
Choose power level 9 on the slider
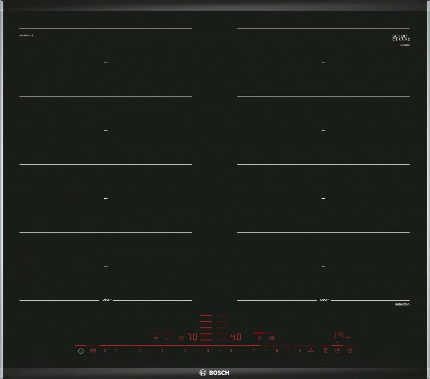point(300,351)
